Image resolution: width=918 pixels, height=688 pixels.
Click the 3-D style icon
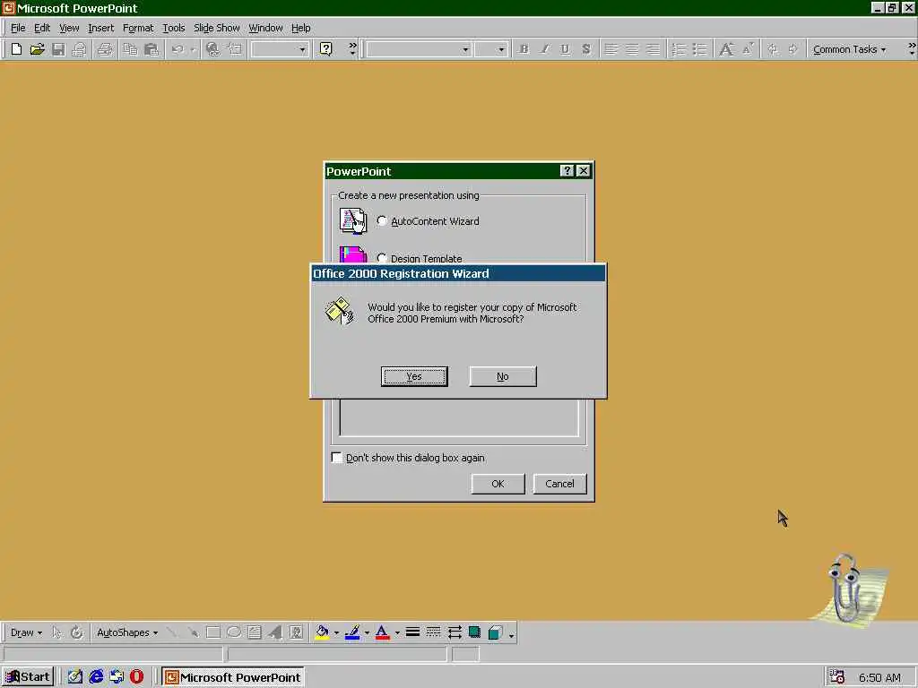495,632
